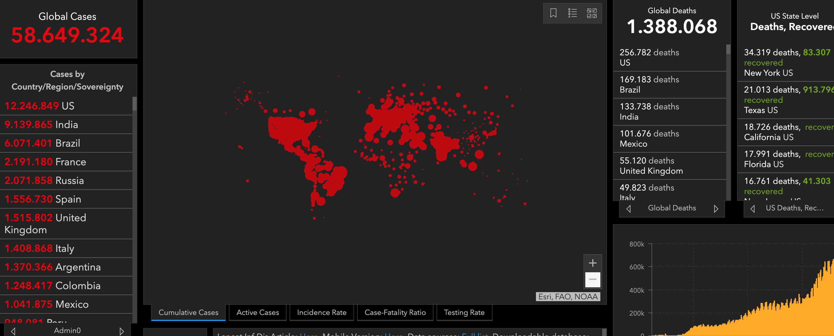The height and width of the screenshot is (336, 834).
Task: Go to previous Admin0 panel with left arrow
Action: click(x=13, y=331)
